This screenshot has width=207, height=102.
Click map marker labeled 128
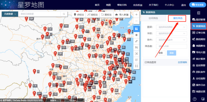click(55, 54)
